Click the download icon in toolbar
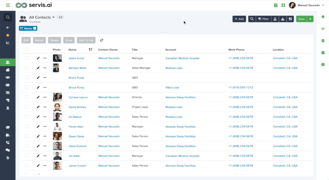This screenshot has height=180, width=329. (x=283, y=19)
